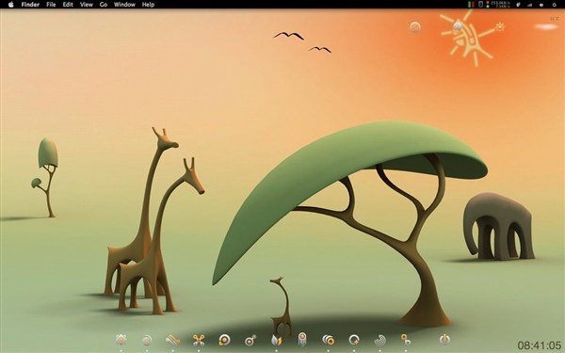Open the File menu
This screenshot has height=353, width=565.
51,5
